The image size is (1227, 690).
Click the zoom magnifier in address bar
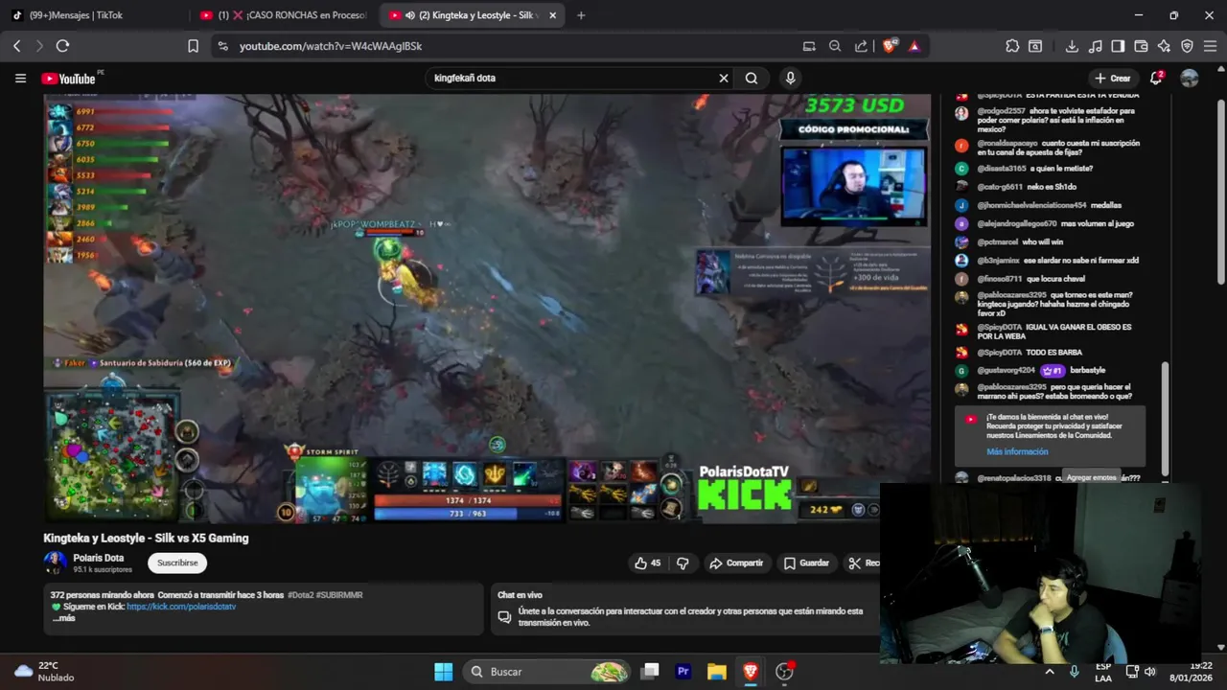(835, 46)
